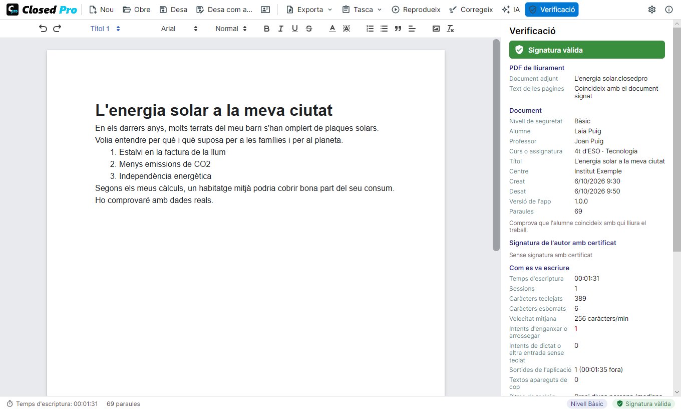Image resolution: width=681 pixels, height=411 pixels.
Task: Insert a numbered list
Action: tap(370, 29)
